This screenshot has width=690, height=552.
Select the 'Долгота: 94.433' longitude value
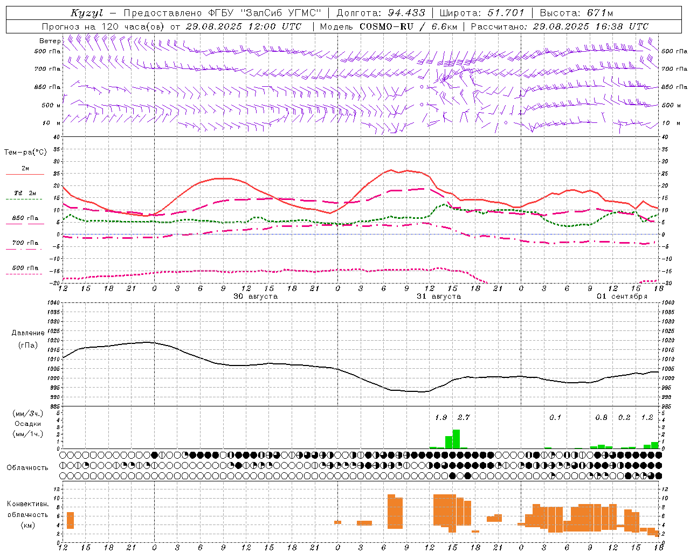pyautogui.click(x=381, y=13)
